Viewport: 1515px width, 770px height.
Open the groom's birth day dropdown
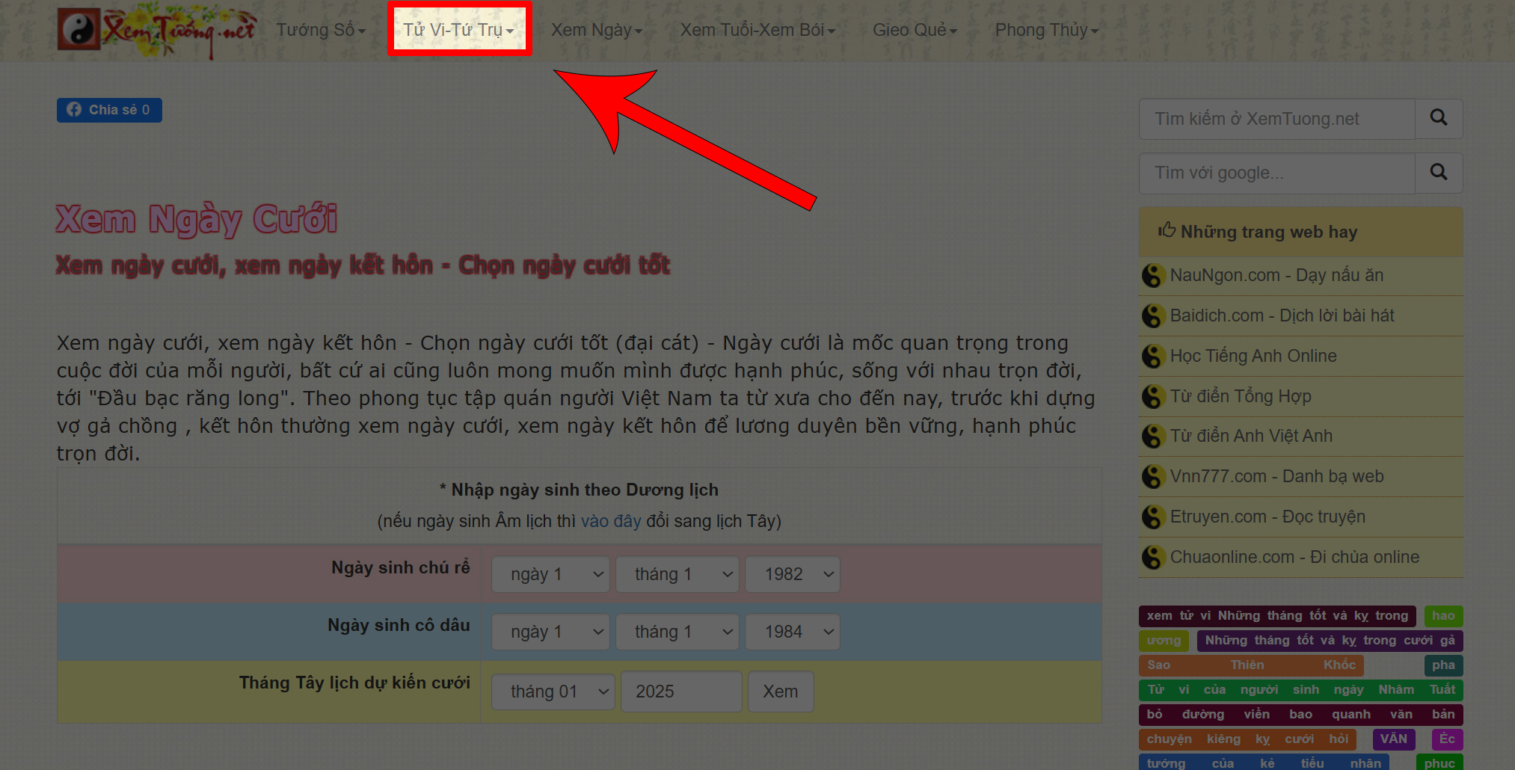(550, 574)
